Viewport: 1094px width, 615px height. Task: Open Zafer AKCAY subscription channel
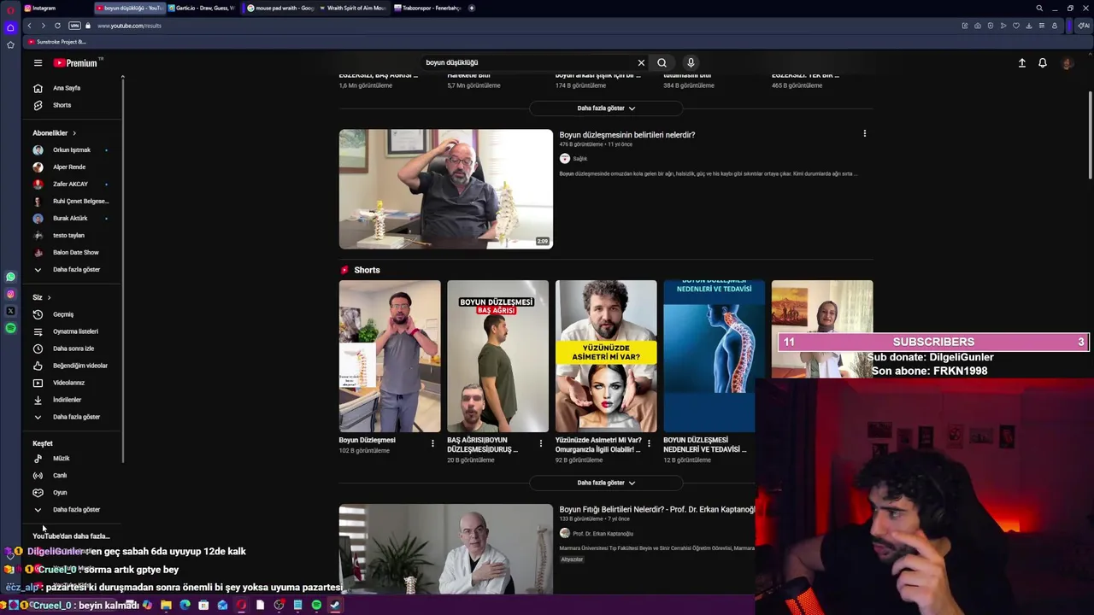click(70, 184)
